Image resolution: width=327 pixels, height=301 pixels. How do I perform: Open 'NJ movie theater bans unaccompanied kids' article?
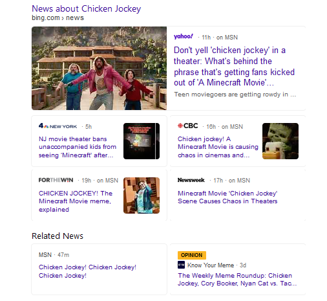click(78, 147)
